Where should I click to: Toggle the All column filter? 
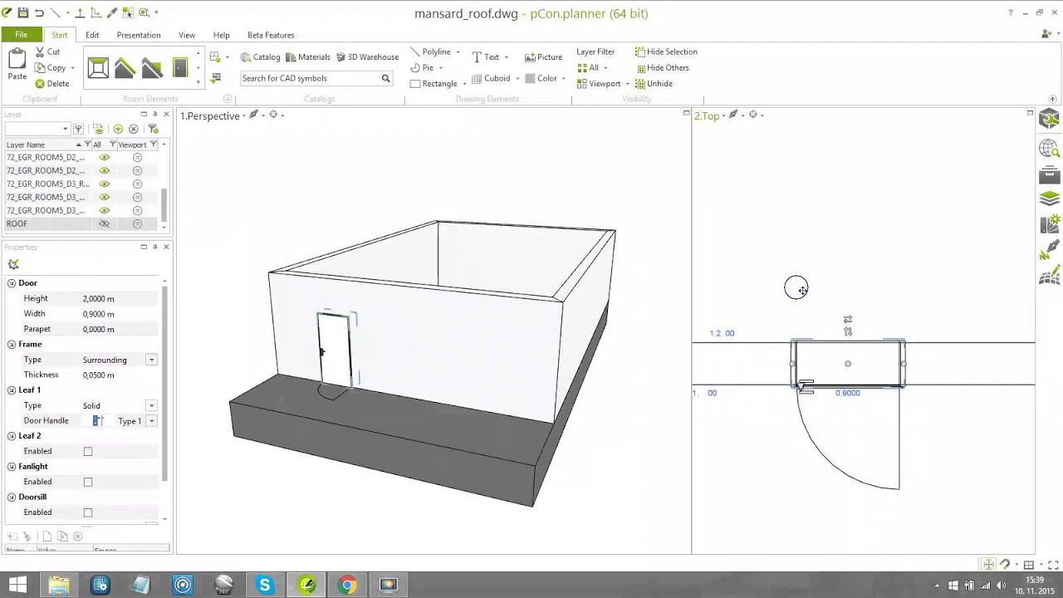point(113,145)
